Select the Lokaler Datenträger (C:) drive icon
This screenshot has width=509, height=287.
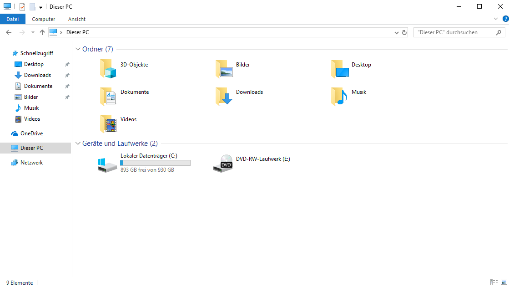(107, 165)
